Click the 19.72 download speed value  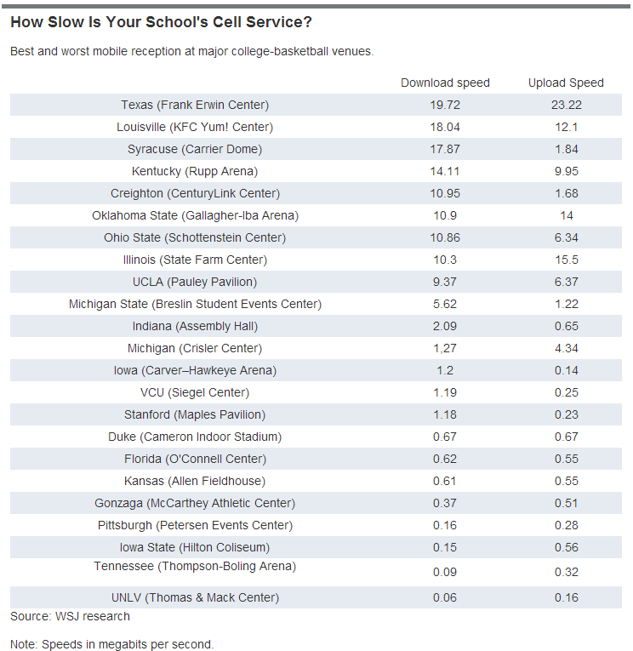445,105
